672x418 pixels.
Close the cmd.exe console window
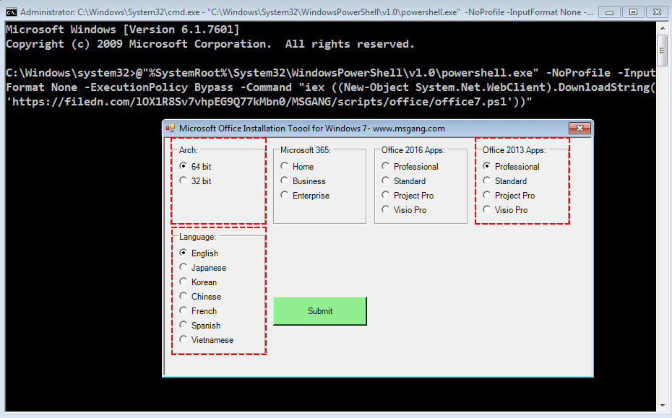click(x=657, y=12)
